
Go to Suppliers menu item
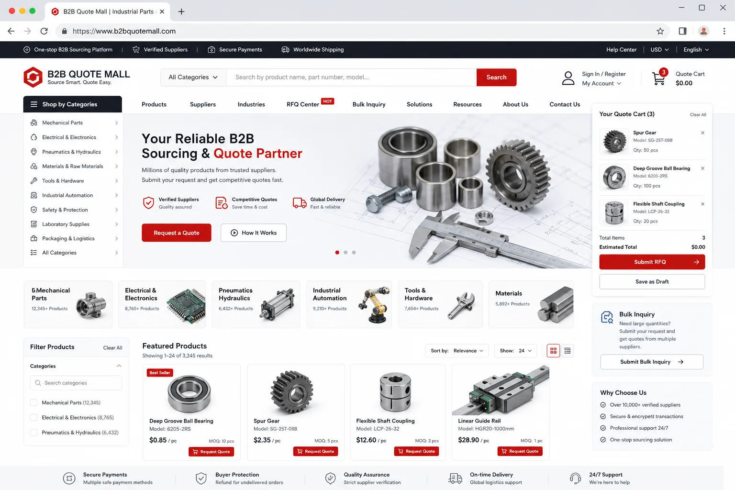[x=203, y=104]
